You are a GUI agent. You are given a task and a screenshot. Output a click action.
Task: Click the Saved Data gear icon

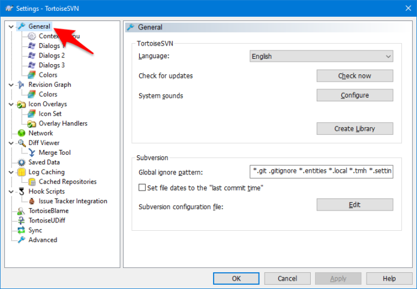pyautogui.click(x=22, y=162)
